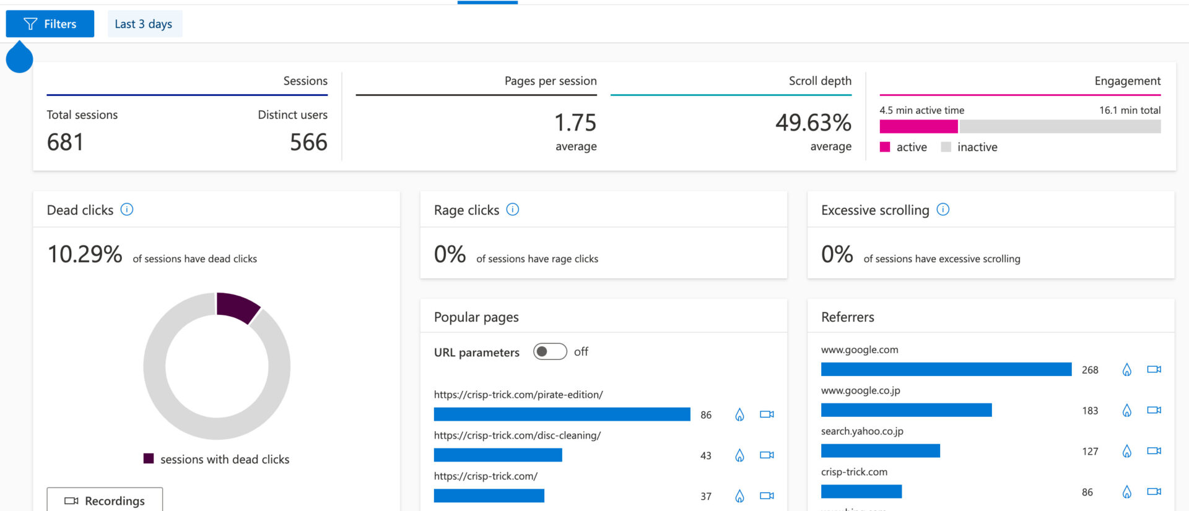Click the '127' referrer count
The width and height of the screenshot is (1189, 511).
(1090, 452)
